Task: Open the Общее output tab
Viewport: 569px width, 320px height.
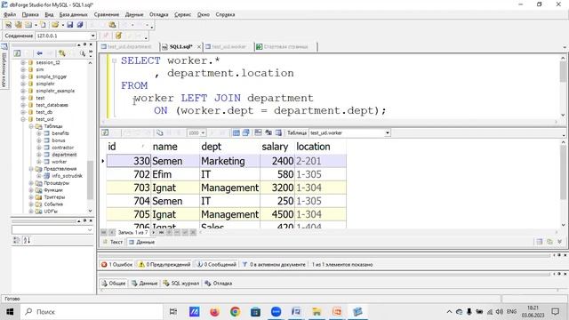Action: click(114, 283)
